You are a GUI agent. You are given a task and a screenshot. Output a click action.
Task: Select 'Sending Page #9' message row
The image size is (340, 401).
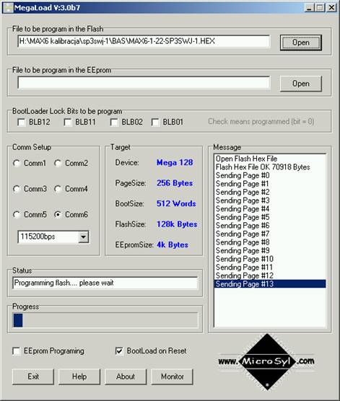coord(270,250)
